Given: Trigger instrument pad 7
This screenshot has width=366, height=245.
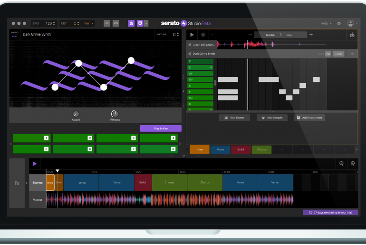Looking at the screenshot, I should 117,149.
